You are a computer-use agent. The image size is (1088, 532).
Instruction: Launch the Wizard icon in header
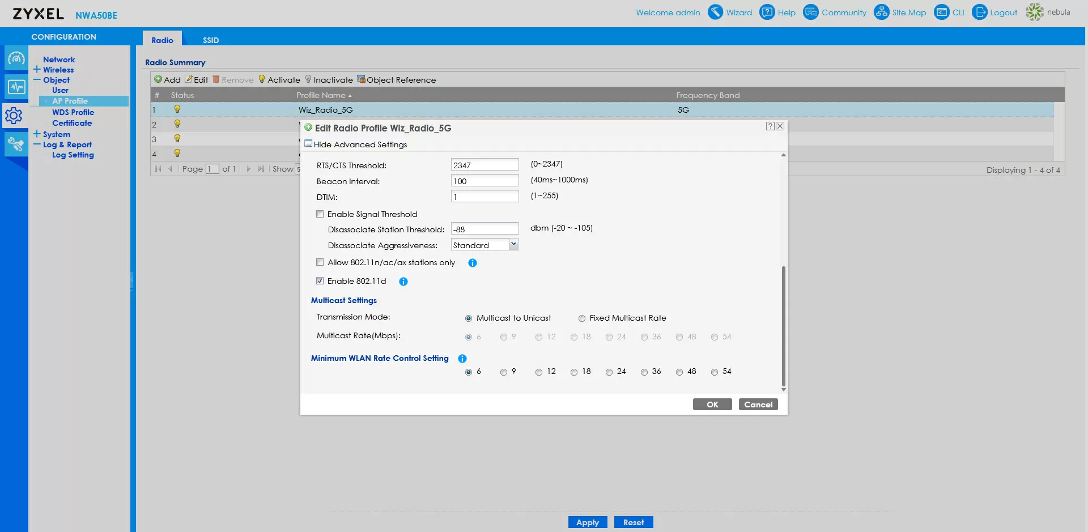[716, 12]
